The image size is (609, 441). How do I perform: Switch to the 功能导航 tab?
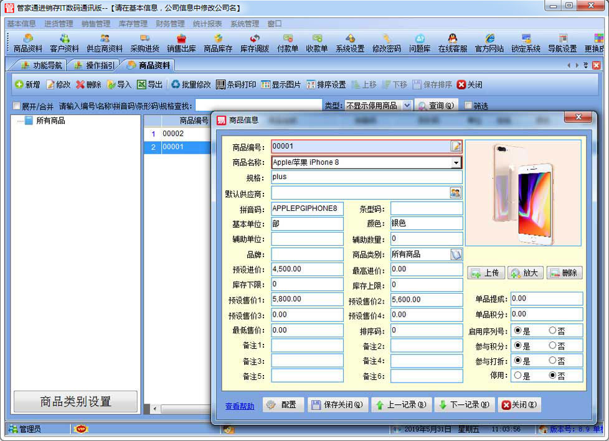41,65
